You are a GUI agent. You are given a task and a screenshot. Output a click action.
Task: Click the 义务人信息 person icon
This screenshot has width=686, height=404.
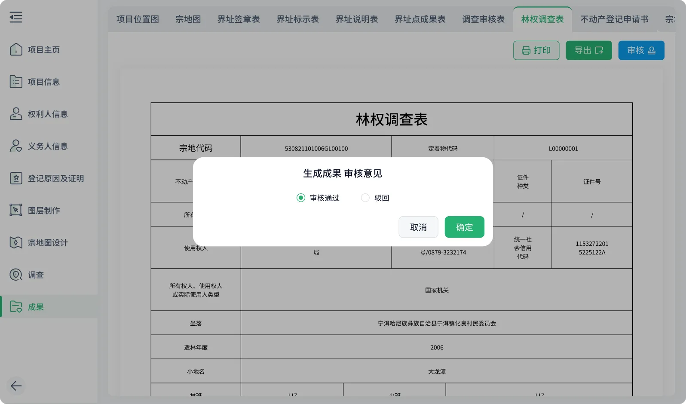point(16,146)
